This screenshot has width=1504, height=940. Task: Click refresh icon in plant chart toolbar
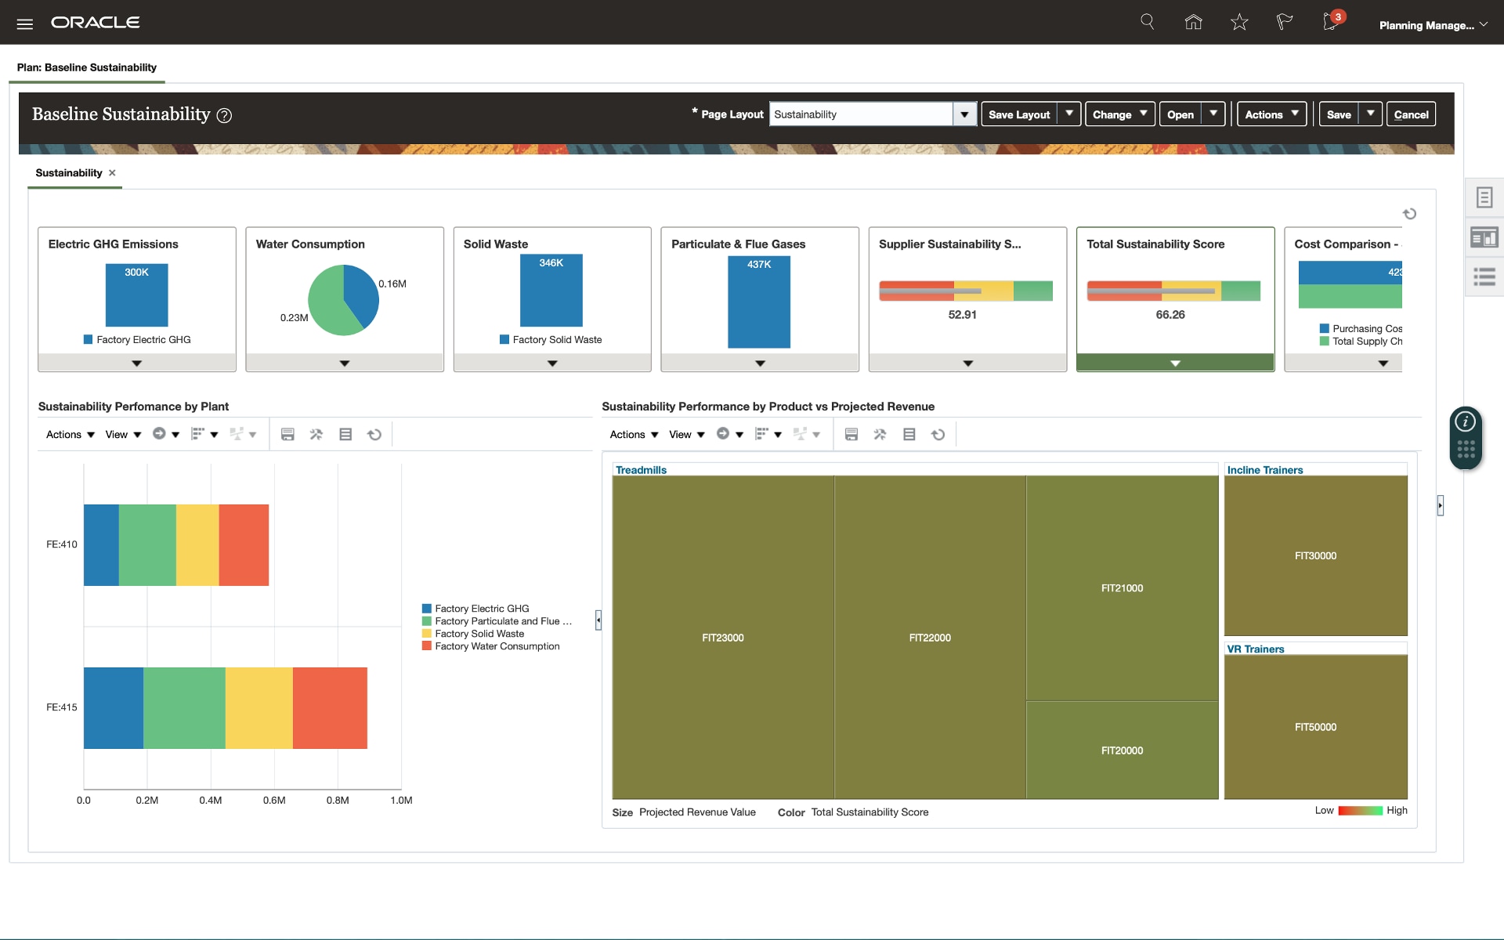[x=374, y=435]
